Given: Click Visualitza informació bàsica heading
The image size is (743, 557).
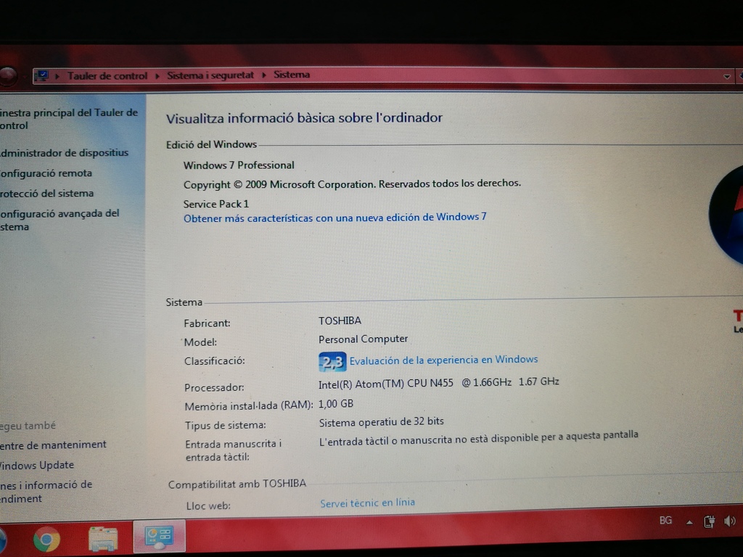Looking at the screenshot, I should 304,118.
